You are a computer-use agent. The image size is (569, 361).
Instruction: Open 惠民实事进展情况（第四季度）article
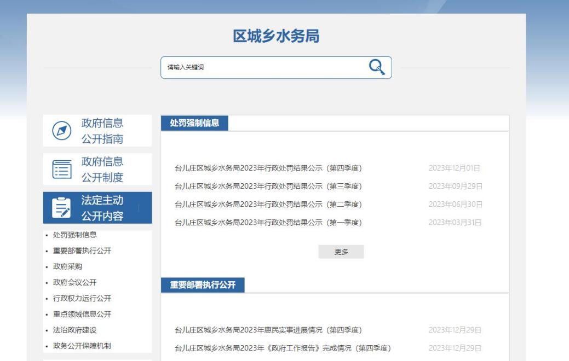268,330
